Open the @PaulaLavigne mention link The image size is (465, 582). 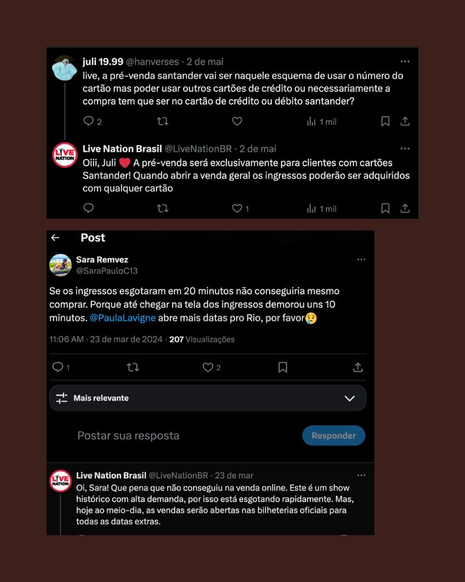[123, 318]
